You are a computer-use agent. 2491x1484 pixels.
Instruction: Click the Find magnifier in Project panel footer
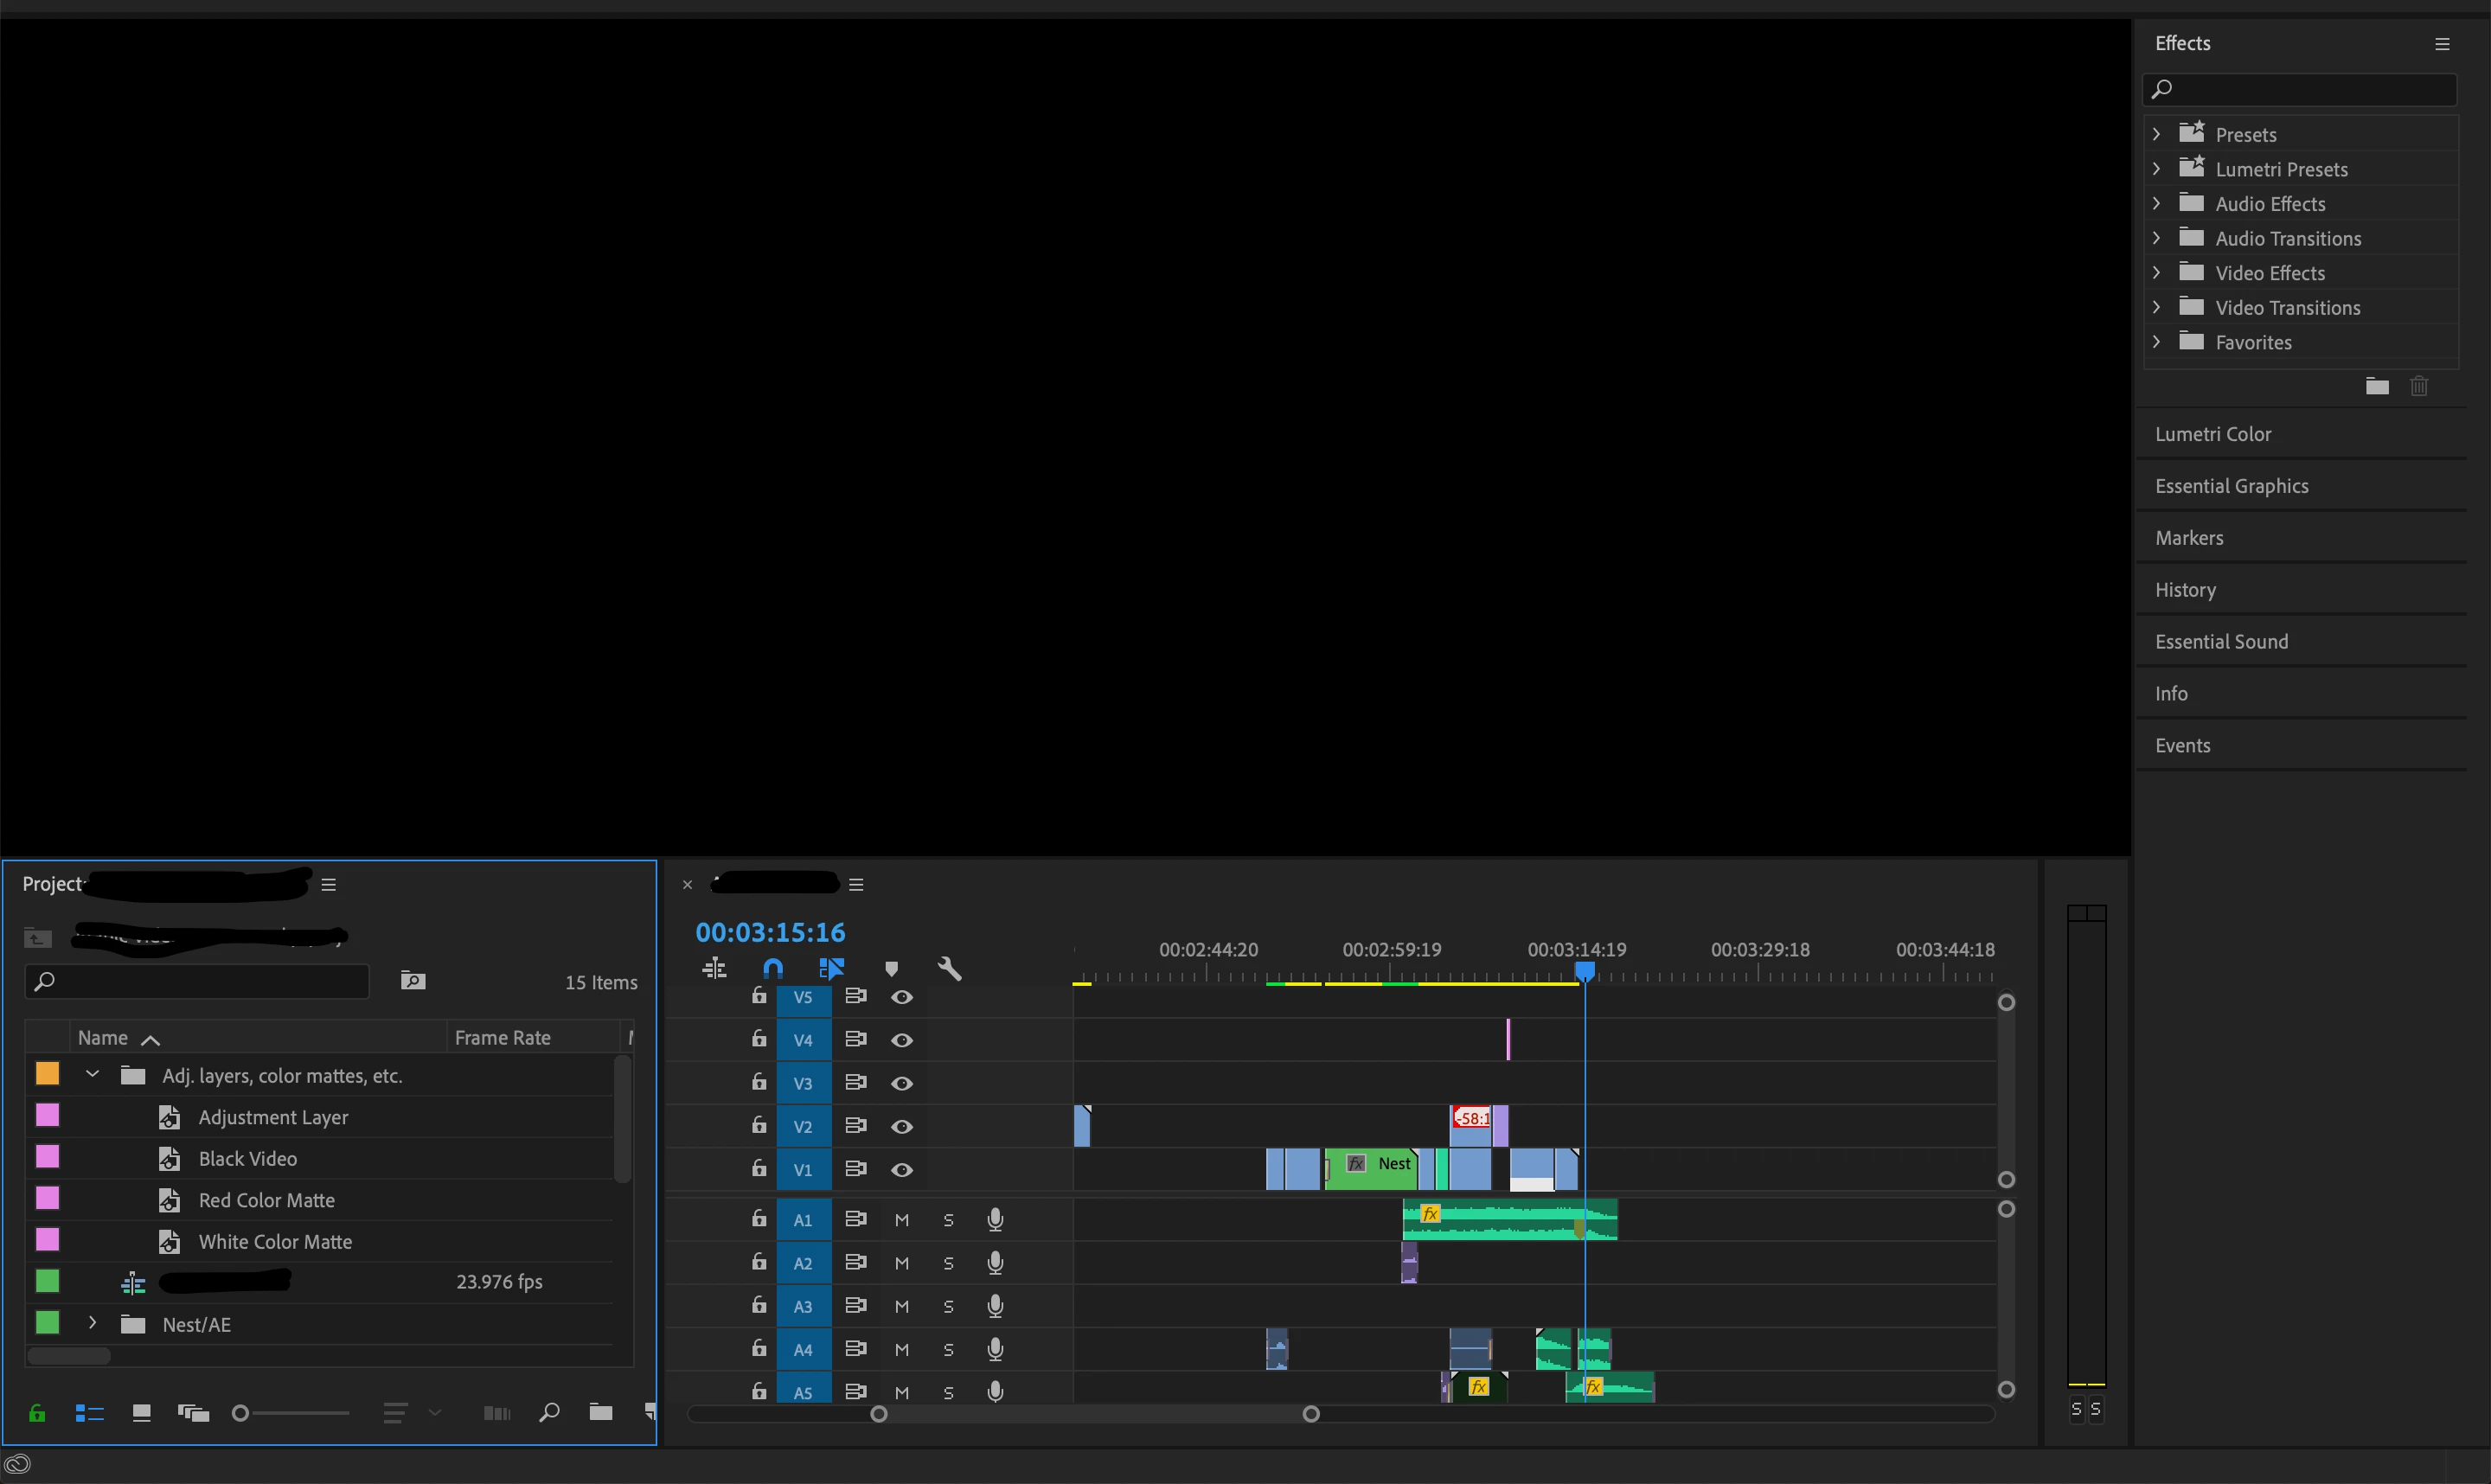pyautogui.click(x=549, y=1412)
